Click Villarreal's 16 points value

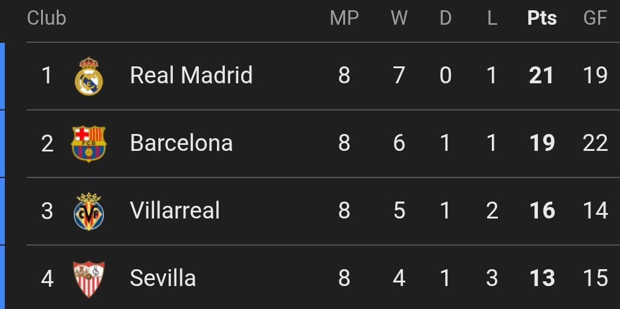[542, 211]
